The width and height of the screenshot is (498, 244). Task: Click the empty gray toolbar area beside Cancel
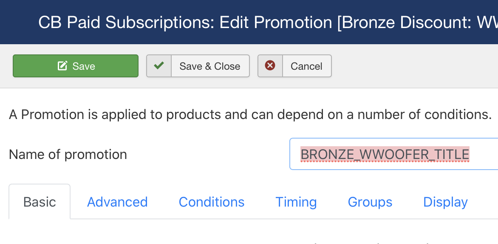click(413, 66)
